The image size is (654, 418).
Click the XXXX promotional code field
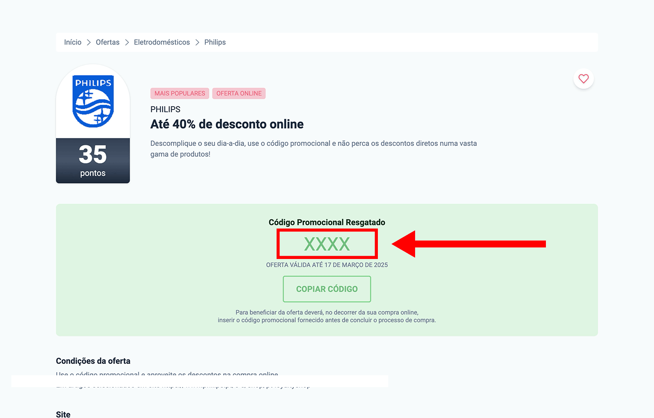coord(327,244)
